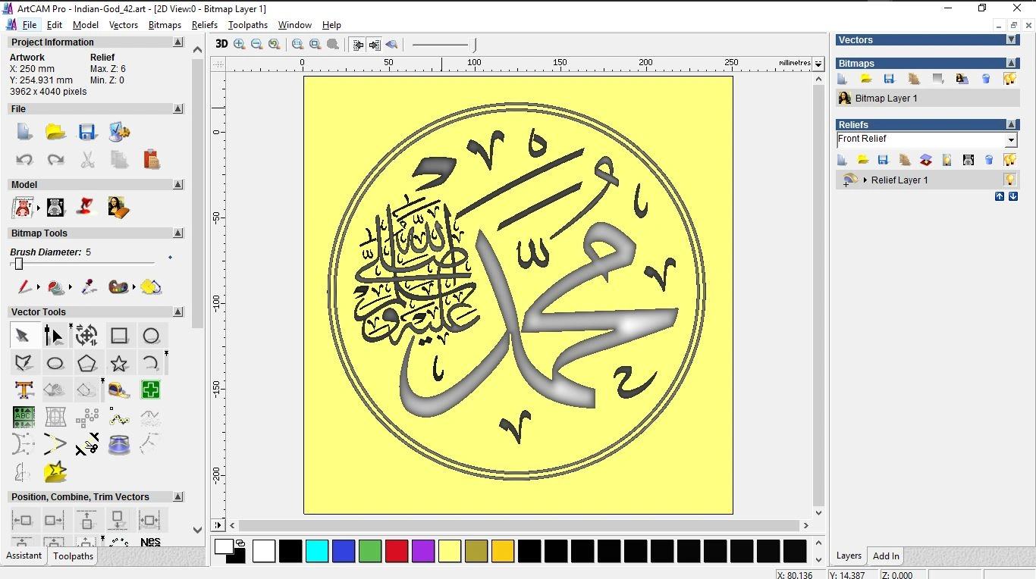Viewport: 1036px width, 579px height.
Task: Click the 3D view button
Action: pos(221,44)
